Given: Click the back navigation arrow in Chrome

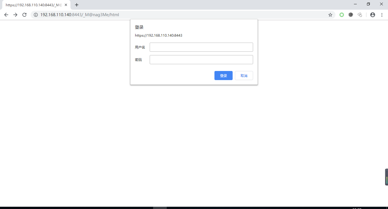Looking at the screenshot, I should coord(6,14).
